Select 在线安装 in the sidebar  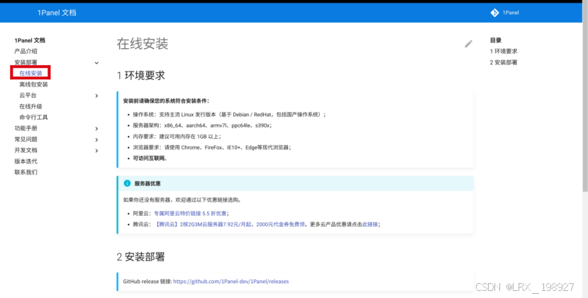[30, 74]
